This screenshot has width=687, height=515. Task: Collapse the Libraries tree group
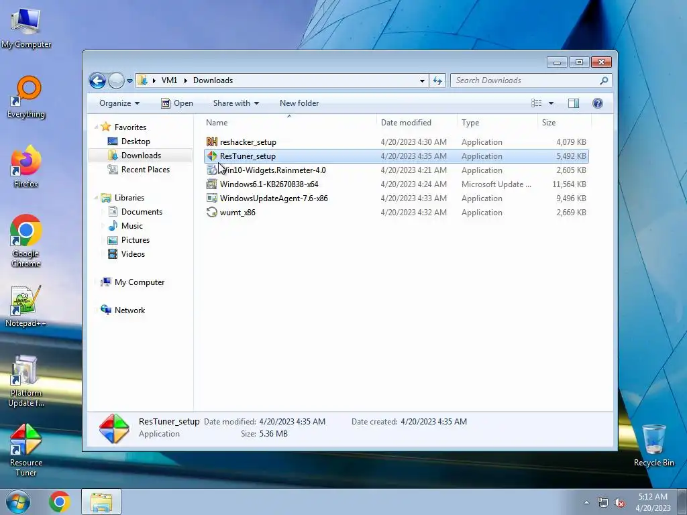[x=96, y=198]
